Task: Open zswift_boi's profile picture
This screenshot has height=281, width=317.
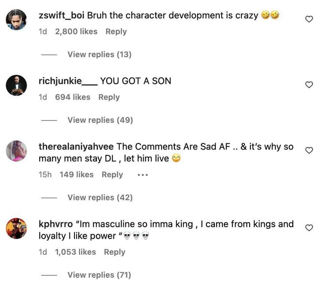Action: (16, 19)
